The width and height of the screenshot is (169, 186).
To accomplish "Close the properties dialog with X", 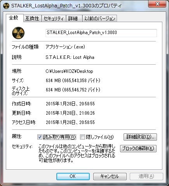I will pos(157,4).
